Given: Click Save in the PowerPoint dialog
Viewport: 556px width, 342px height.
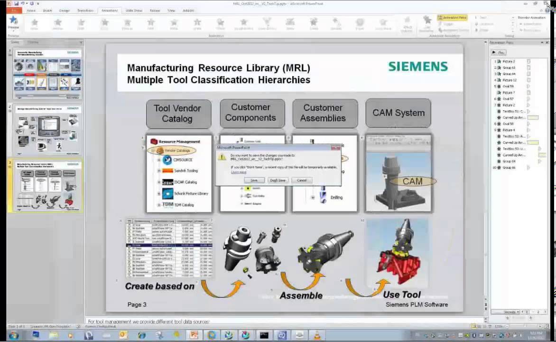Looking at the screenshot, I should pos(254,180).
